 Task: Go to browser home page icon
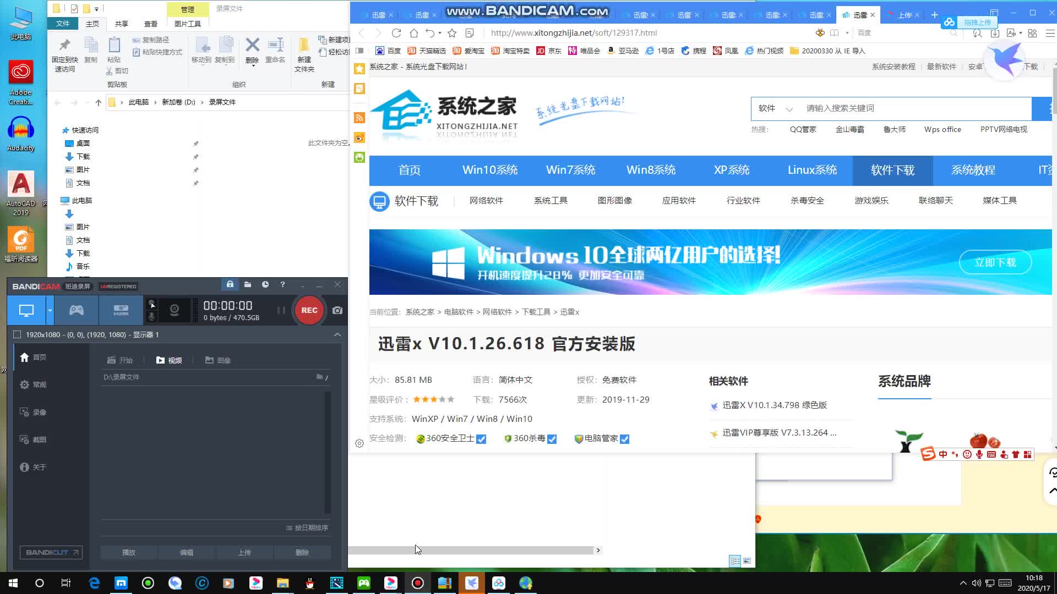click(x=414, y=33)
